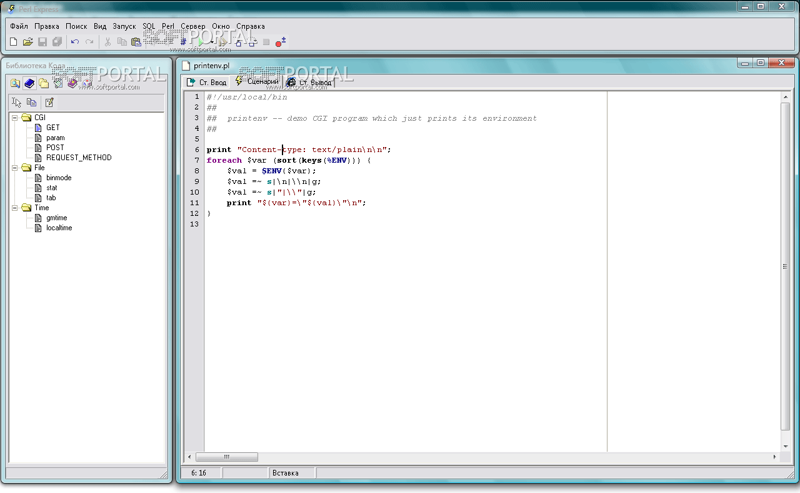Click the grey stop execution icon
The height and width of the screenshot is (493, 800).
tap(266, 42)
